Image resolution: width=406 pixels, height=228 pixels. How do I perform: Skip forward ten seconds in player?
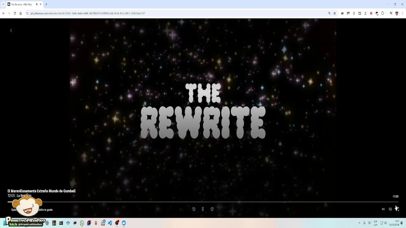click(212, 209)
